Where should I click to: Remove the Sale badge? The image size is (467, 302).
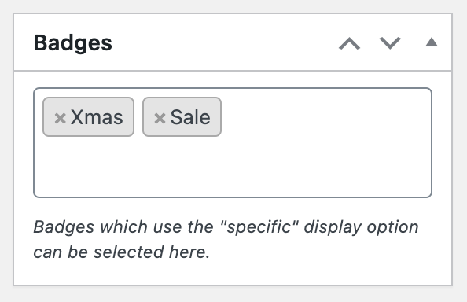(160, 118)
